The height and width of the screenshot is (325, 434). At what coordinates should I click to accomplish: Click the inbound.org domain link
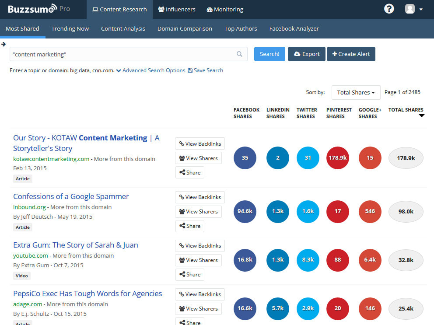tap(29, 207)
